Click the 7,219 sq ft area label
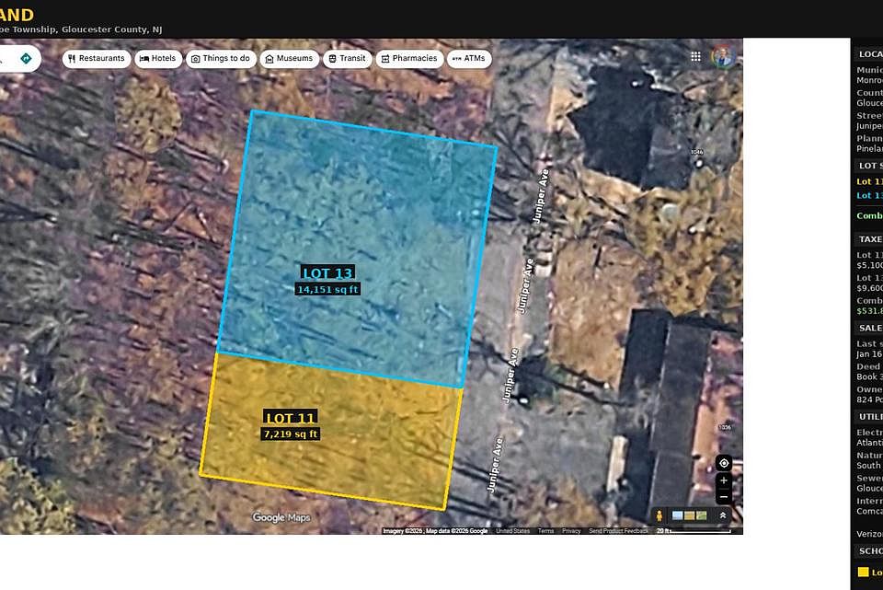 point(291,434)
